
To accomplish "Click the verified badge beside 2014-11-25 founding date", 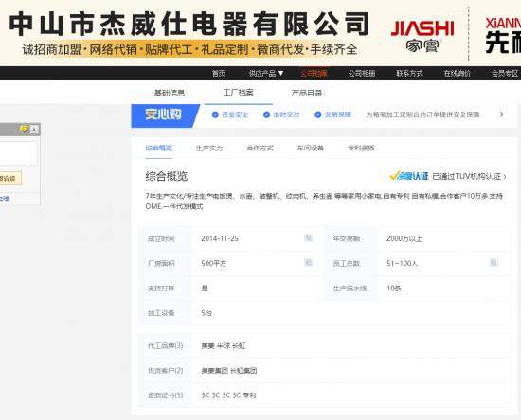I will pyautogui.click(x=309, y=237).
